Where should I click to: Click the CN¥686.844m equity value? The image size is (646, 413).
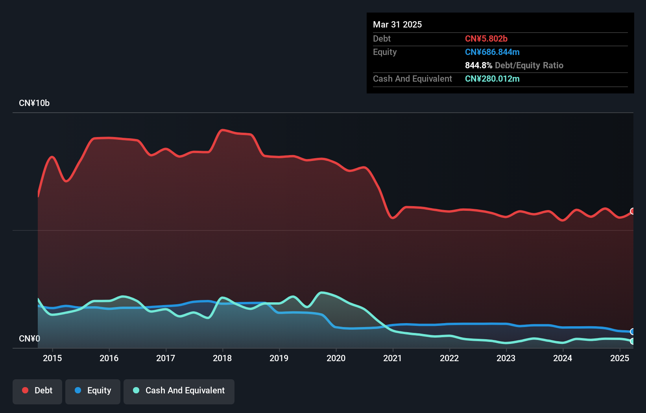pyautogui.click(x=492, y=52)
